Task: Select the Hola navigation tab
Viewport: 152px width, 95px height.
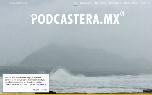Action: [x=75, y=3]
